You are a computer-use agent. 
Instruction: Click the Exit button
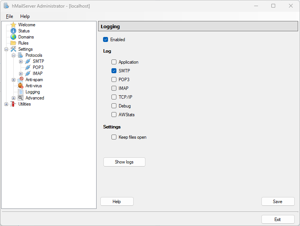click(x=278, y=219)
